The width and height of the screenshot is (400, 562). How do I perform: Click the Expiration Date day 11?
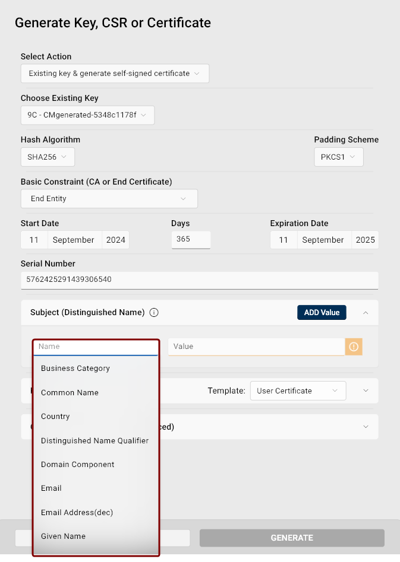pos(284,240)
